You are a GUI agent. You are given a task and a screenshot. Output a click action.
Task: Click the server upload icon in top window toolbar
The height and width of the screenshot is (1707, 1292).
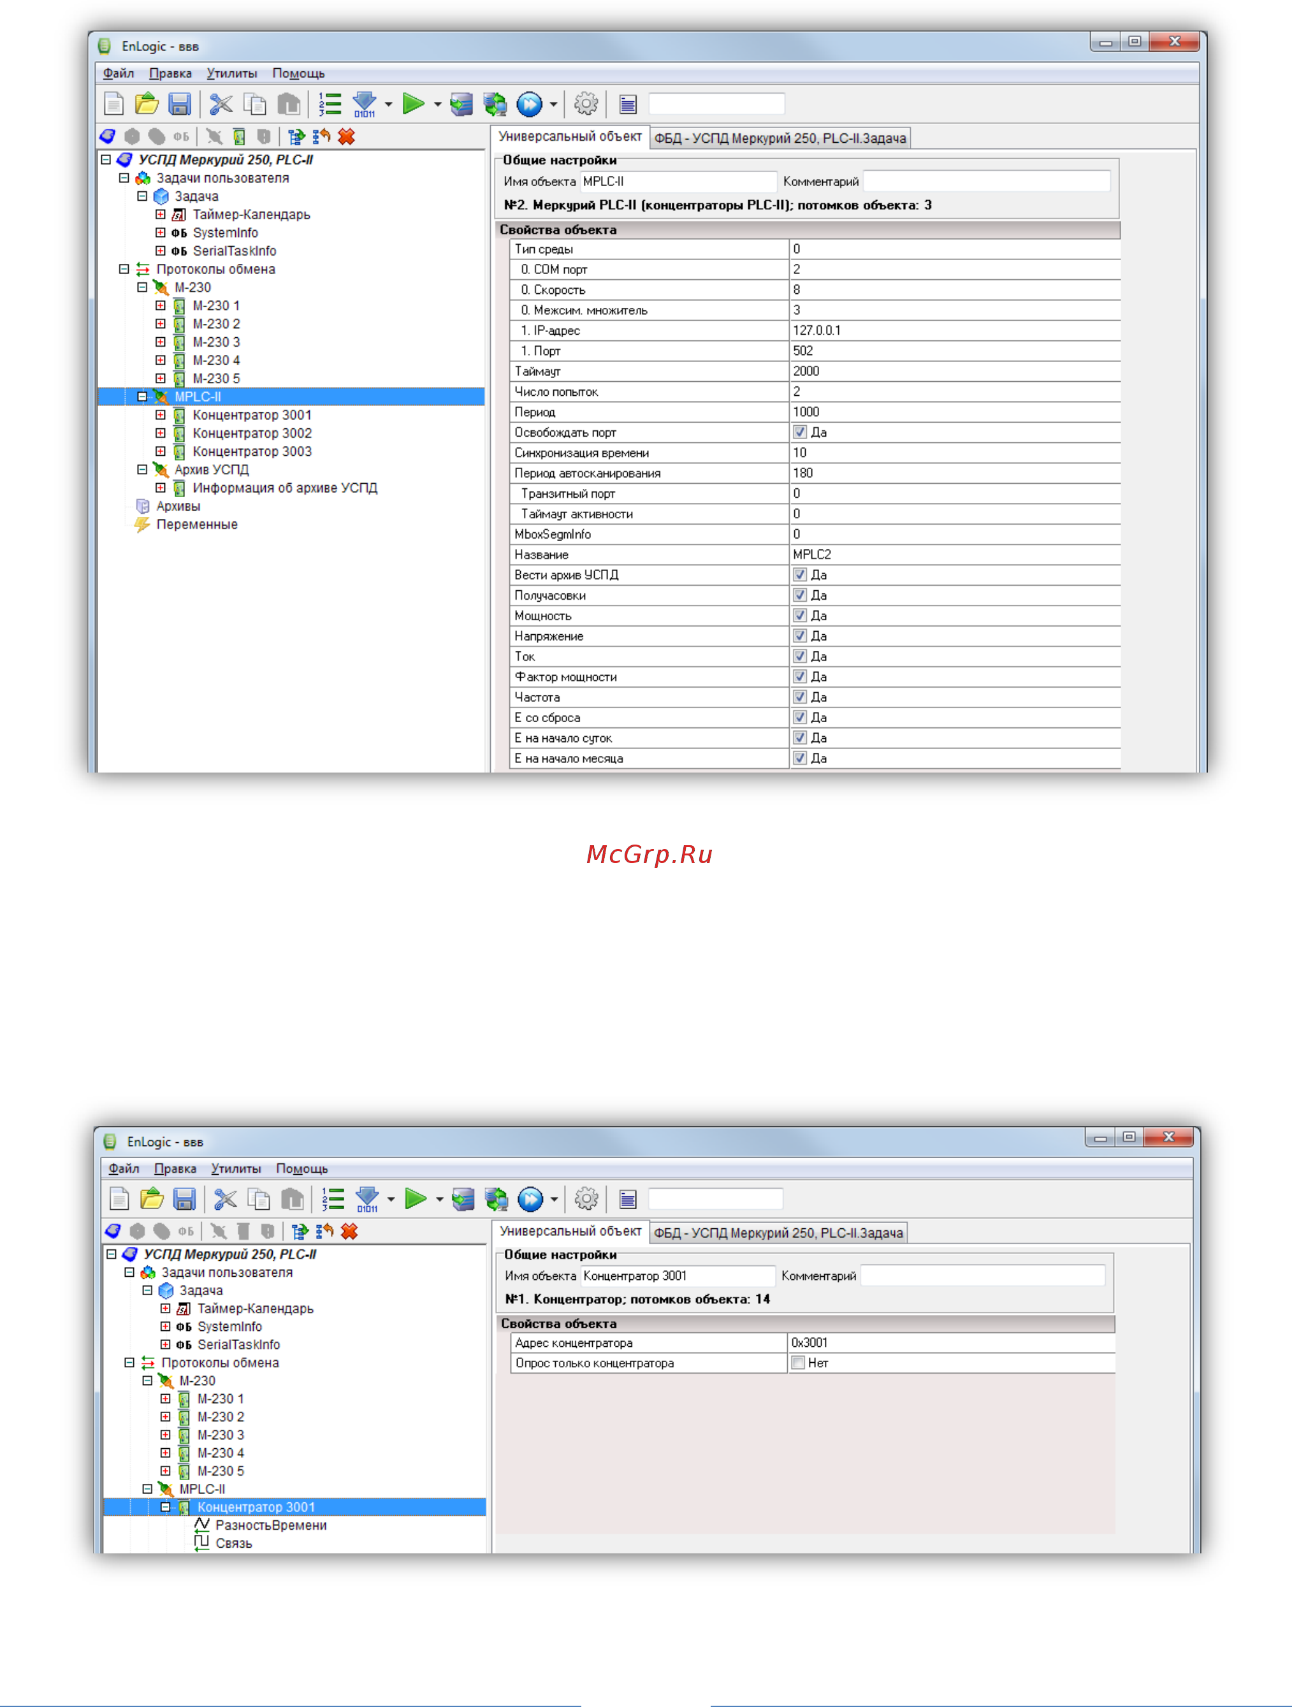click(x=461, y=103)
